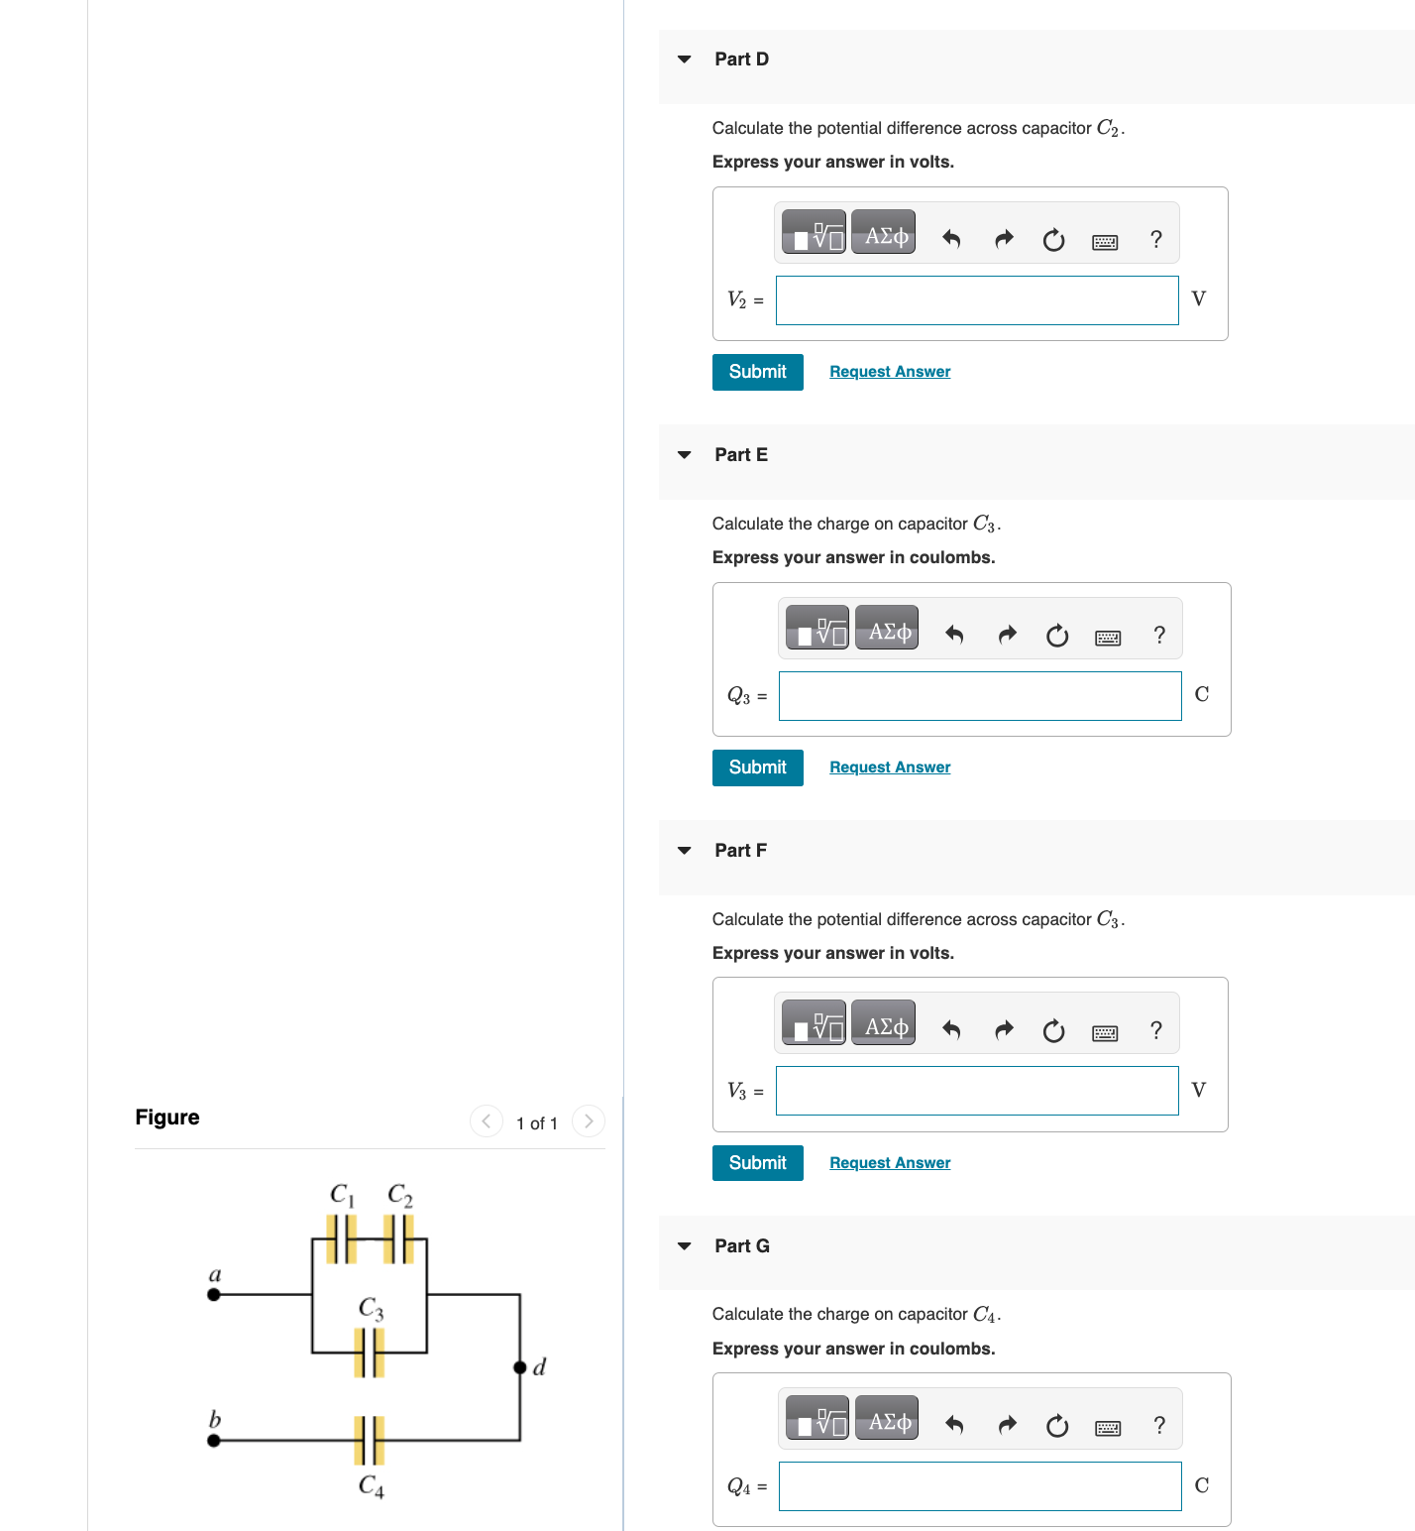Submit the answer for Part D
The height and width of the screenshot is (1531, 1415).
point(757,372)
